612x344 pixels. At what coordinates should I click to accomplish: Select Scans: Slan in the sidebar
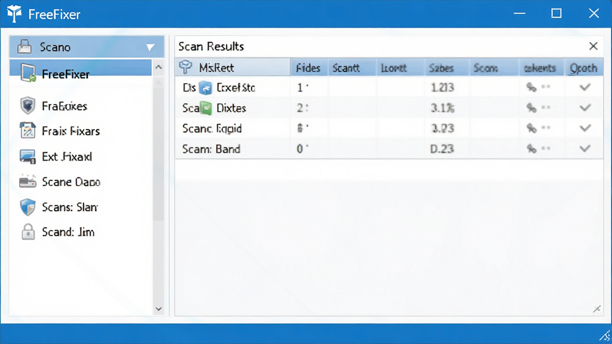pyautogui.click(x=70, y=207)
